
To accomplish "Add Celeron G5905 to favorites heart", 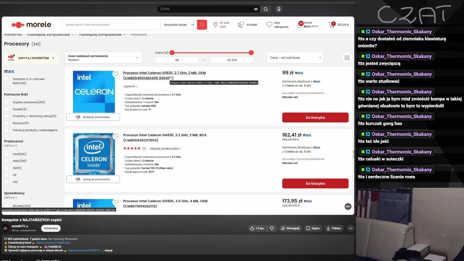I will (x=116, y=202).
